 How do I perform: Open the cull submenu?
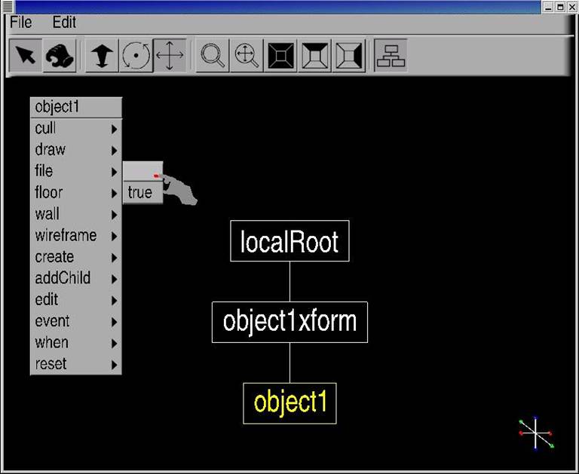[76, 129]
